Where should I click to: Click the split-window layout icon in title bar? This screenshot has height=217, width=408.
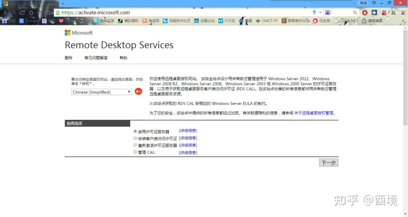tap(374, 3)
